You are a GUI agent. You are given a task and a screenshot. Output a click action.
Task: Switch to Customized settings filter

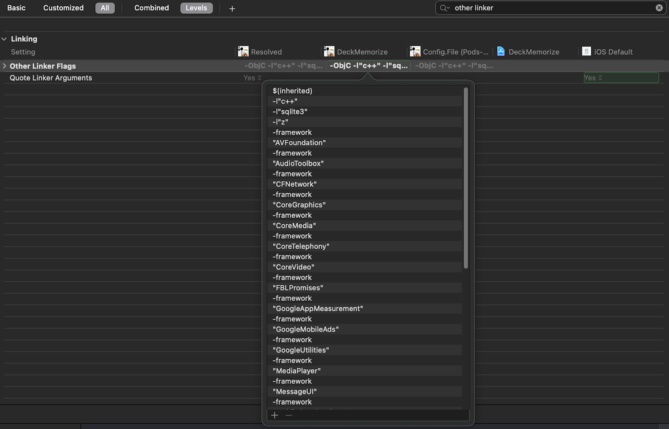(64, 8)
